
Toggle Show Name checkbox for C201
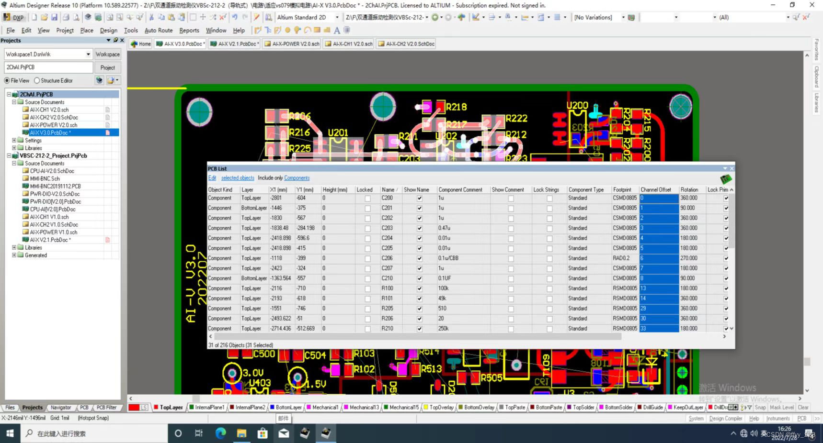tap(420, 208)
